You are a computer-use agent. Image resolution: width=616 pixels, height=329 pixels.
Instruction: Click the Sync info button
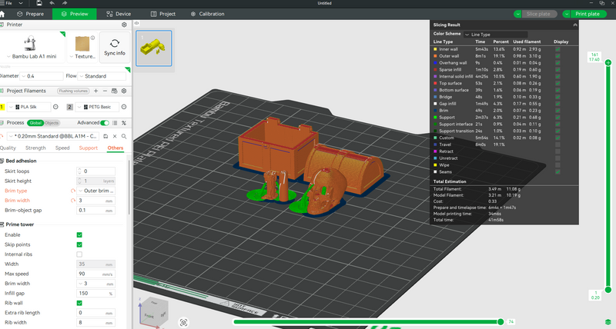pos(115,48)
